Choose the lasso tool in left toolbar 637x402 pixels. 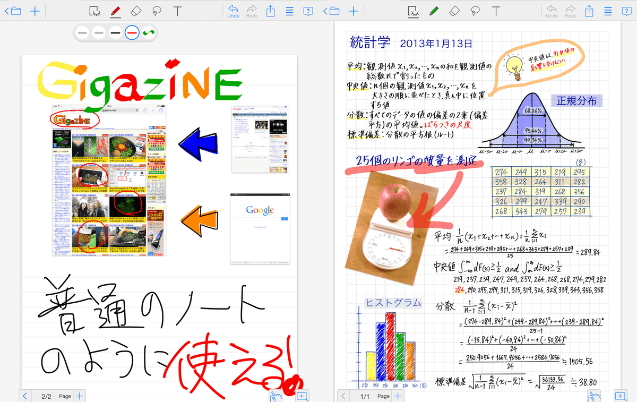point(157,11)
